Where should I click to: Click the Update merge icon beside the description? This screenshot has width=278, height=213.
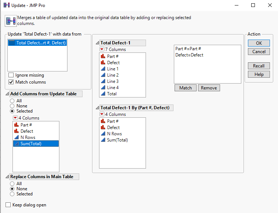[10, 21]
